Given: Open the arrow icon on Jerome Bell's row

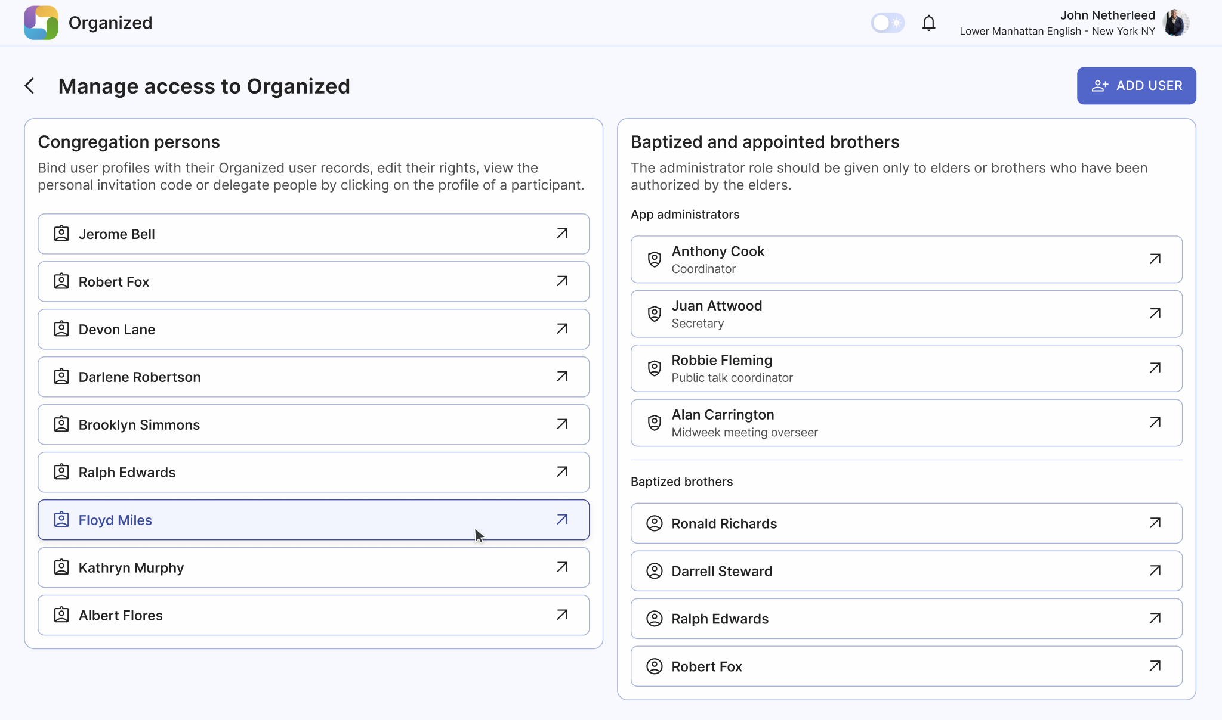Looking at the screenshot, I should click(562, 234).
